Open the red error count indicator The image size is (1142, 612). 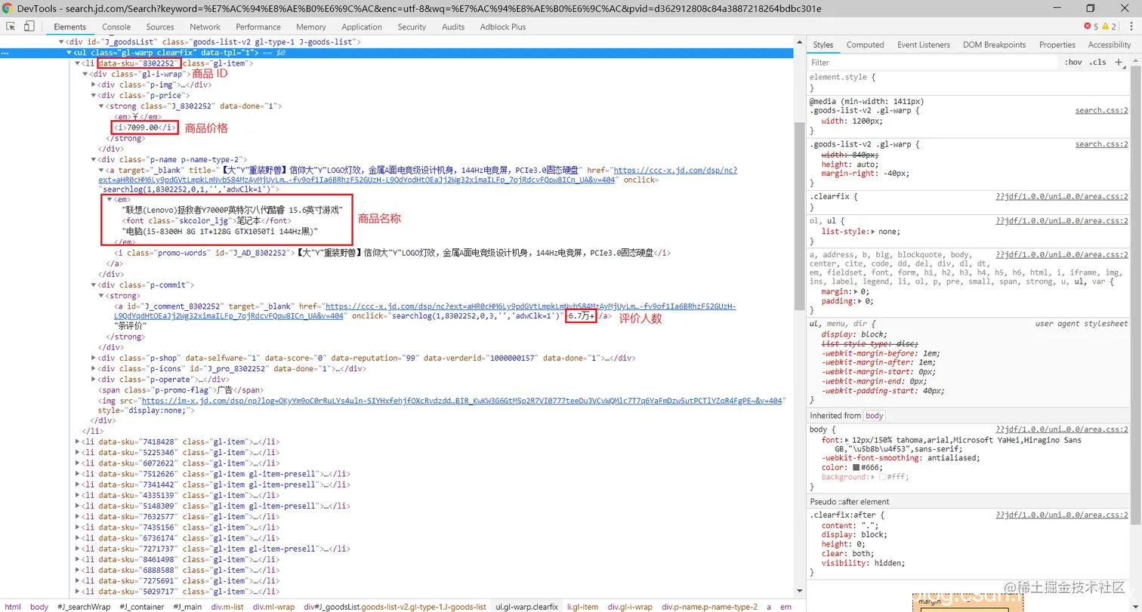tap(1091, 26)
